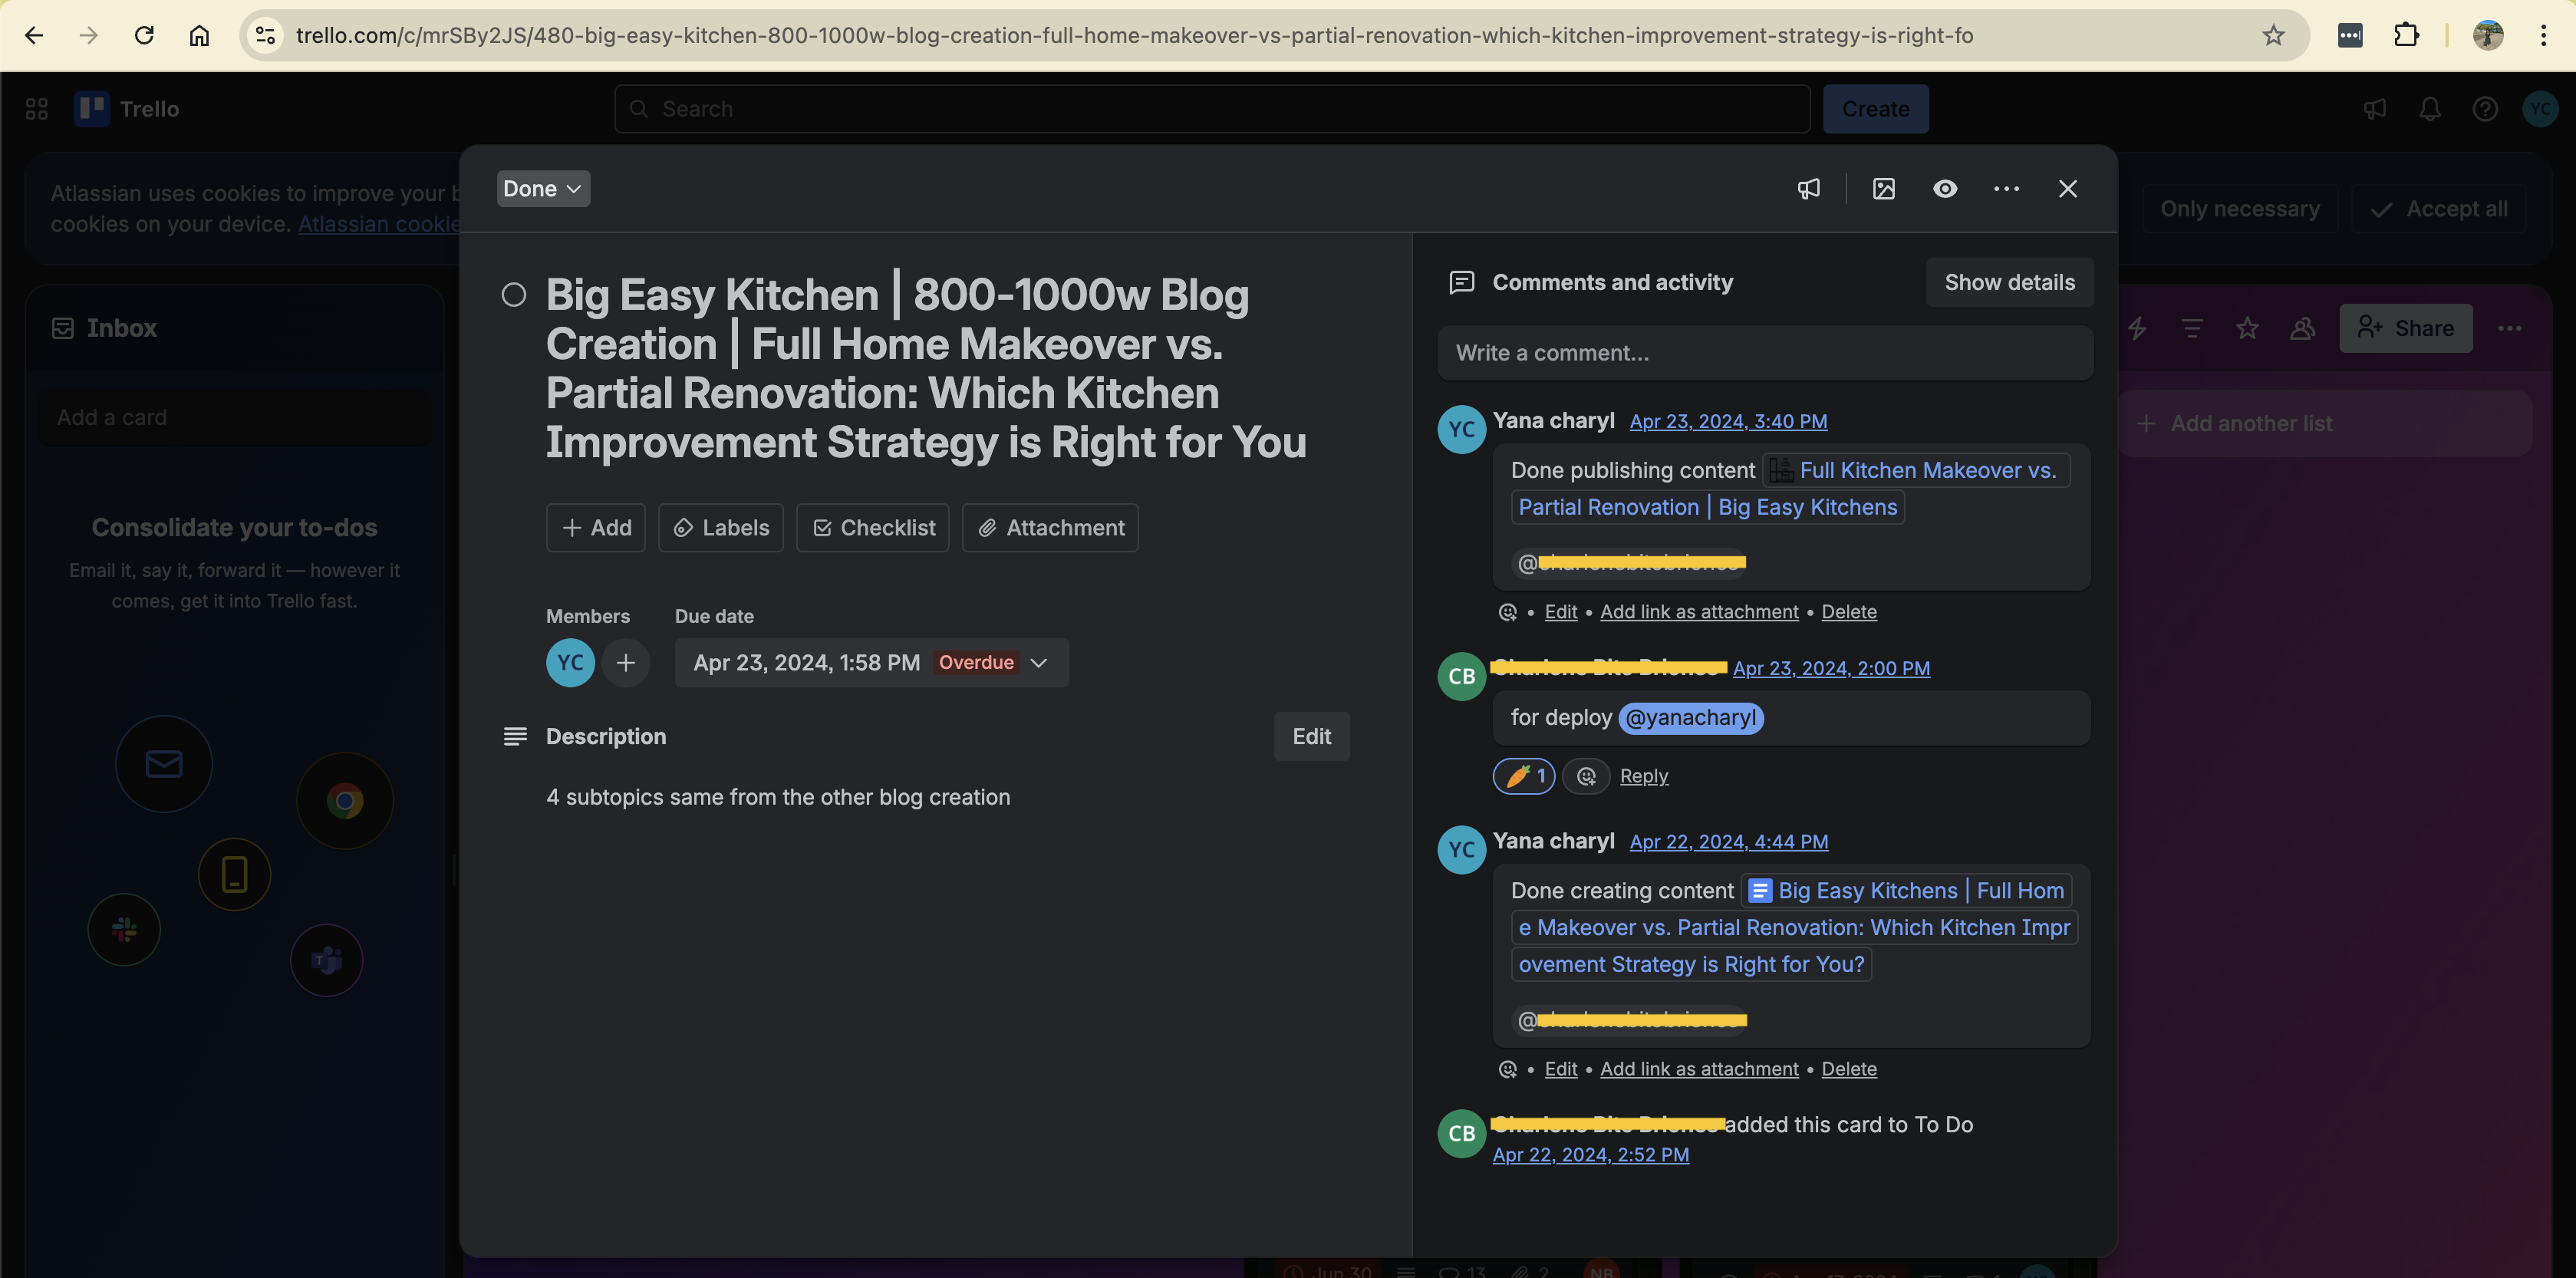This screenshot has width=2576, height=1278.
Task: Close the card dialog
Action: pos(2068,189)
